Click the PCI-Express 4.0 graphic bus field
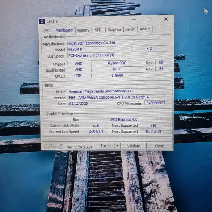This screenshot has height=212, width=212. [124, 120]
